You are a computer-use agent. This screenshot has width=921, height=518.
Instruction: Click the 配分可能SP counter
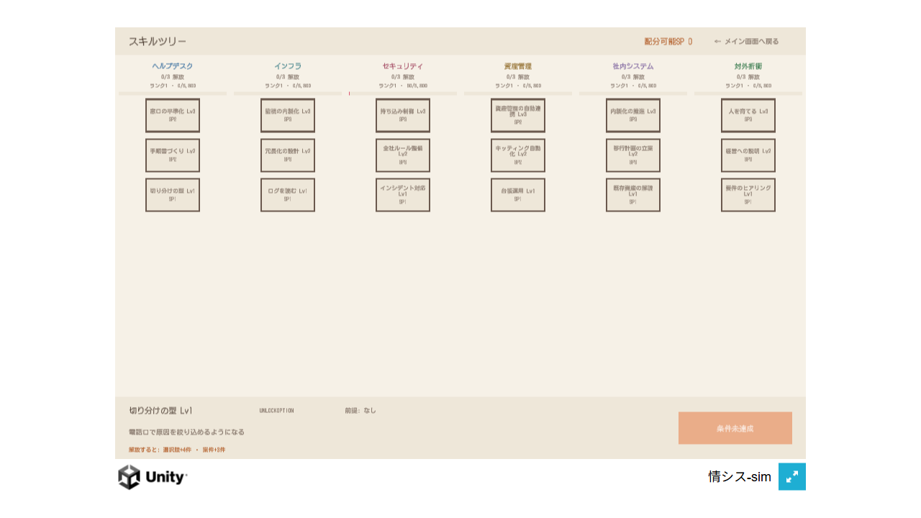668,41
